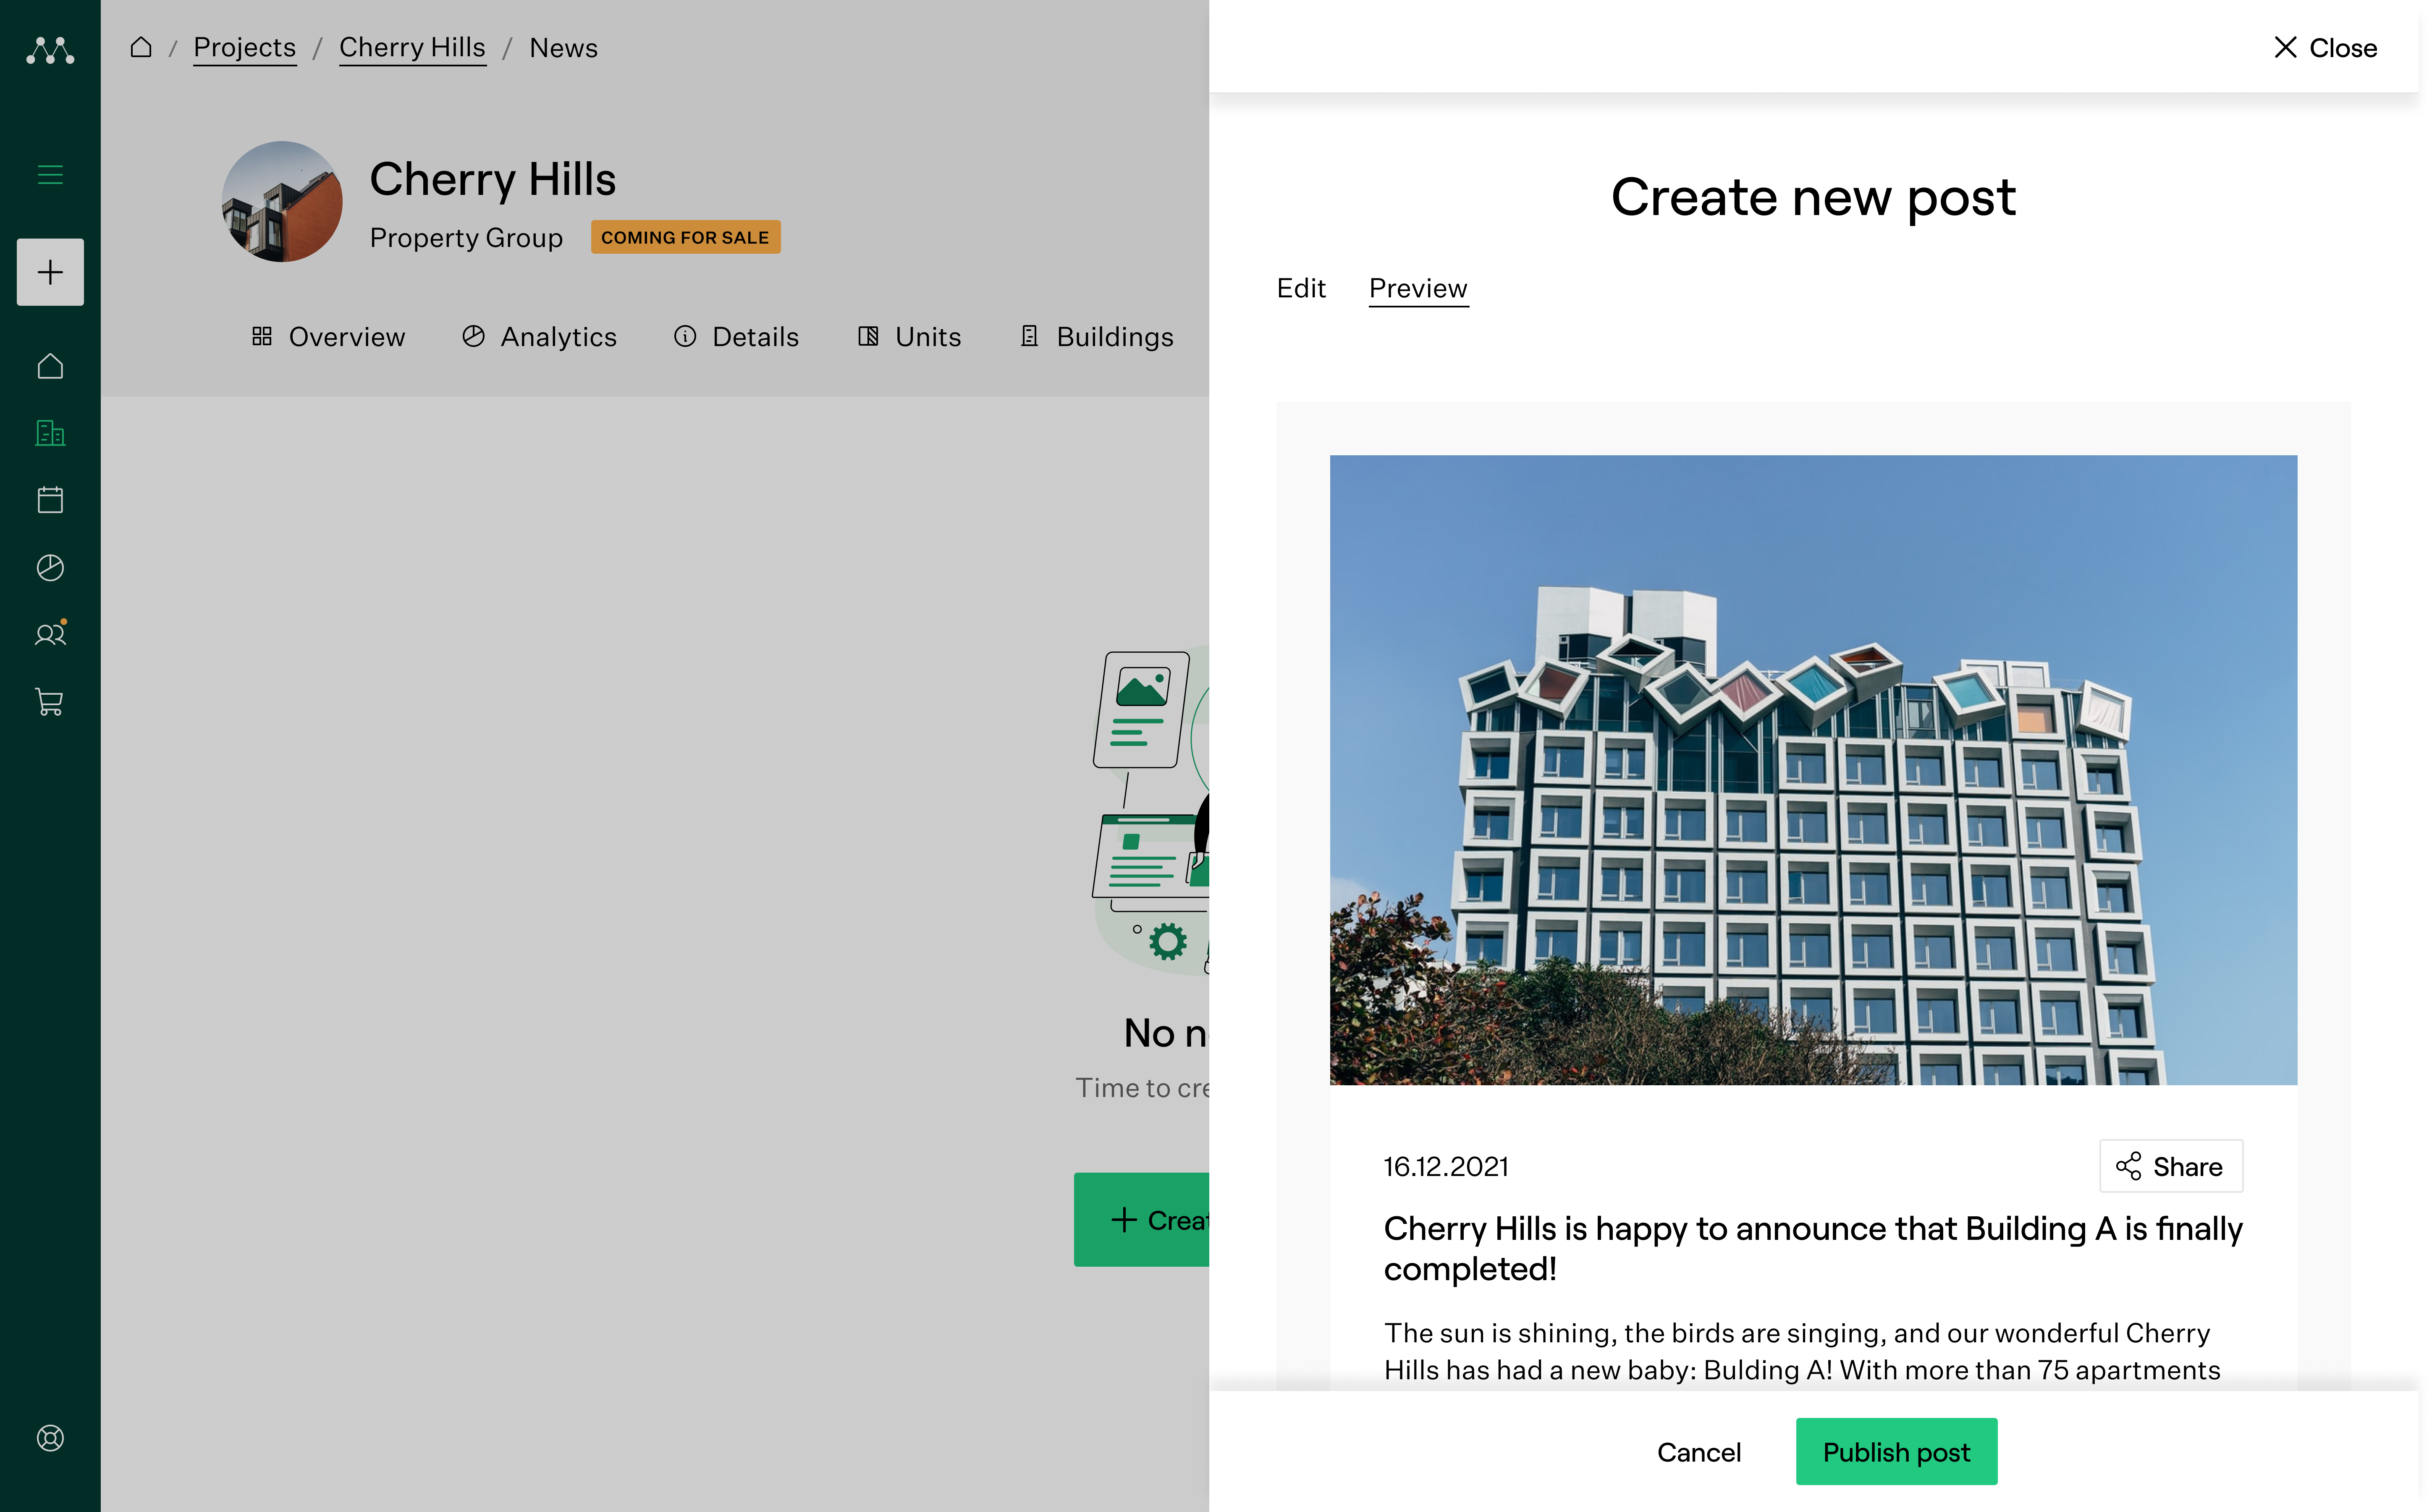Open the shopping cart icon in sidebar
The height and width of the screenshot is (1512, 2432).
pos(50,702)
